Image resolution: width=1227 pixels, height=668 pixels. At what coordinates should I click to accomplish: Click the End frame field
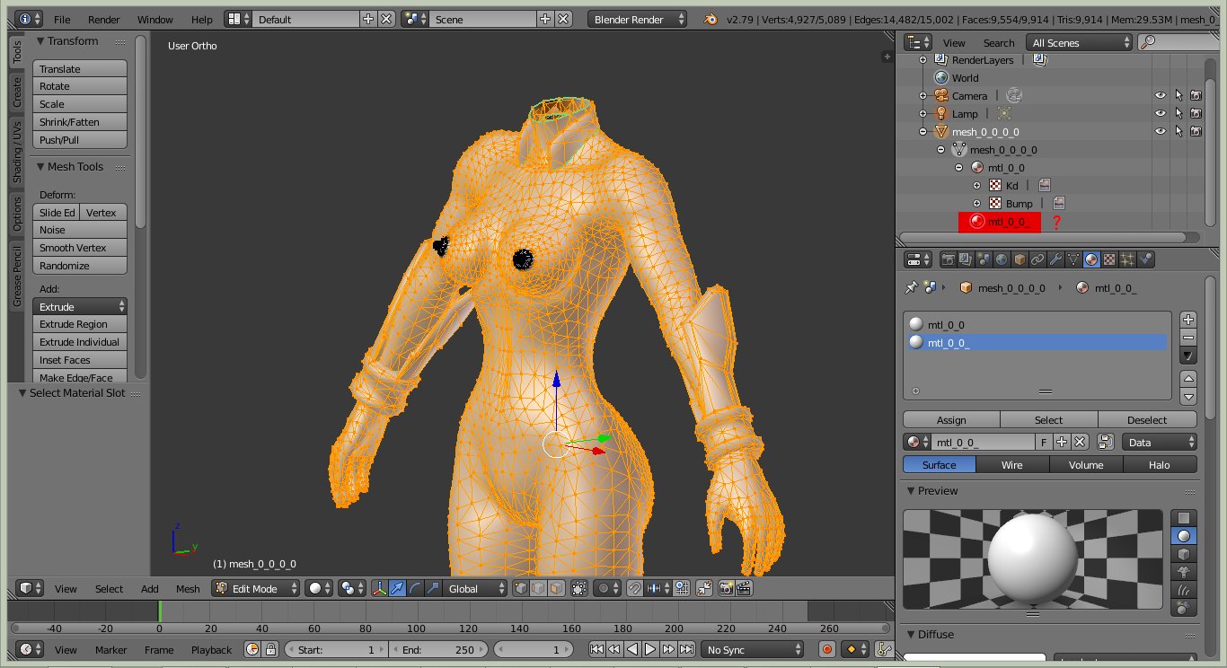[437, 649]
